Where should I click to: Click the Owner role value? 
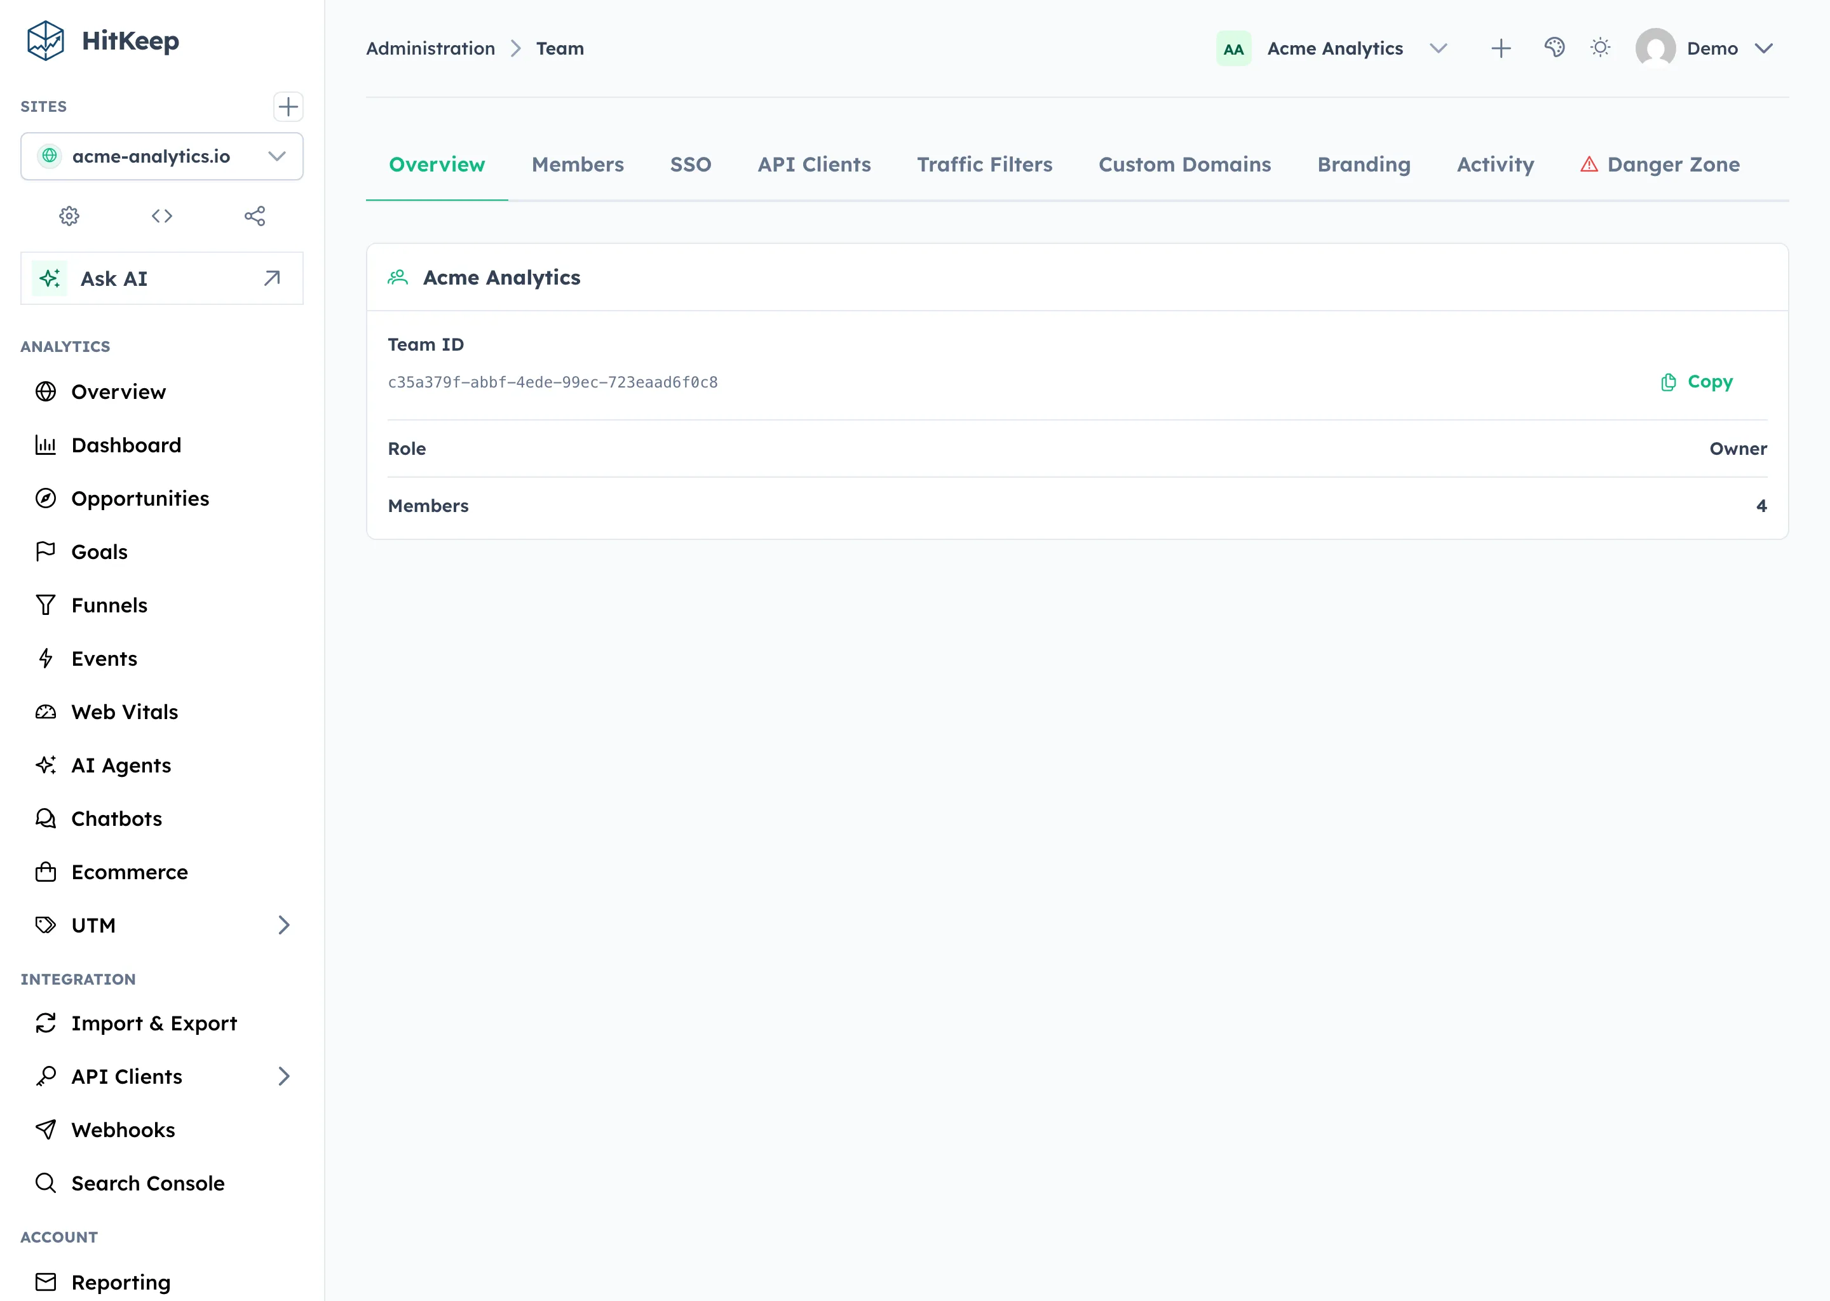coord(1738,448)
